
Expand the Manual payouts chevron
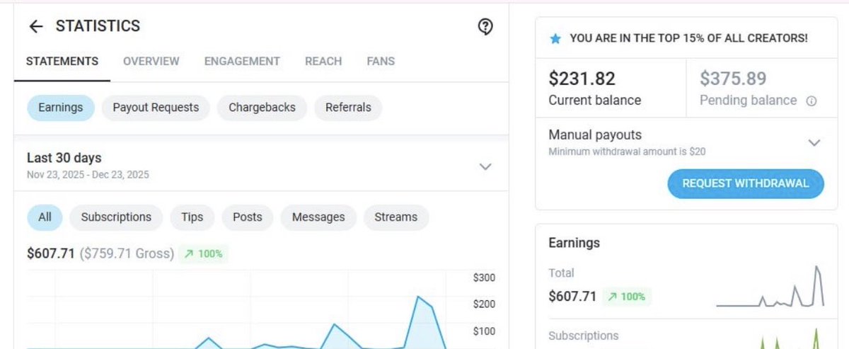(x=814, y=142)
